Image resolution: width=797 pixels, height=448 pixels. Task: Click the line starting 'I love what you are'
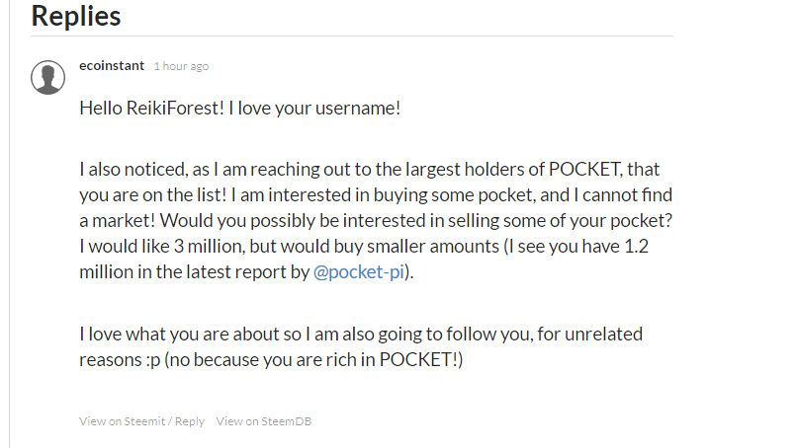click(x=361, y=334)
